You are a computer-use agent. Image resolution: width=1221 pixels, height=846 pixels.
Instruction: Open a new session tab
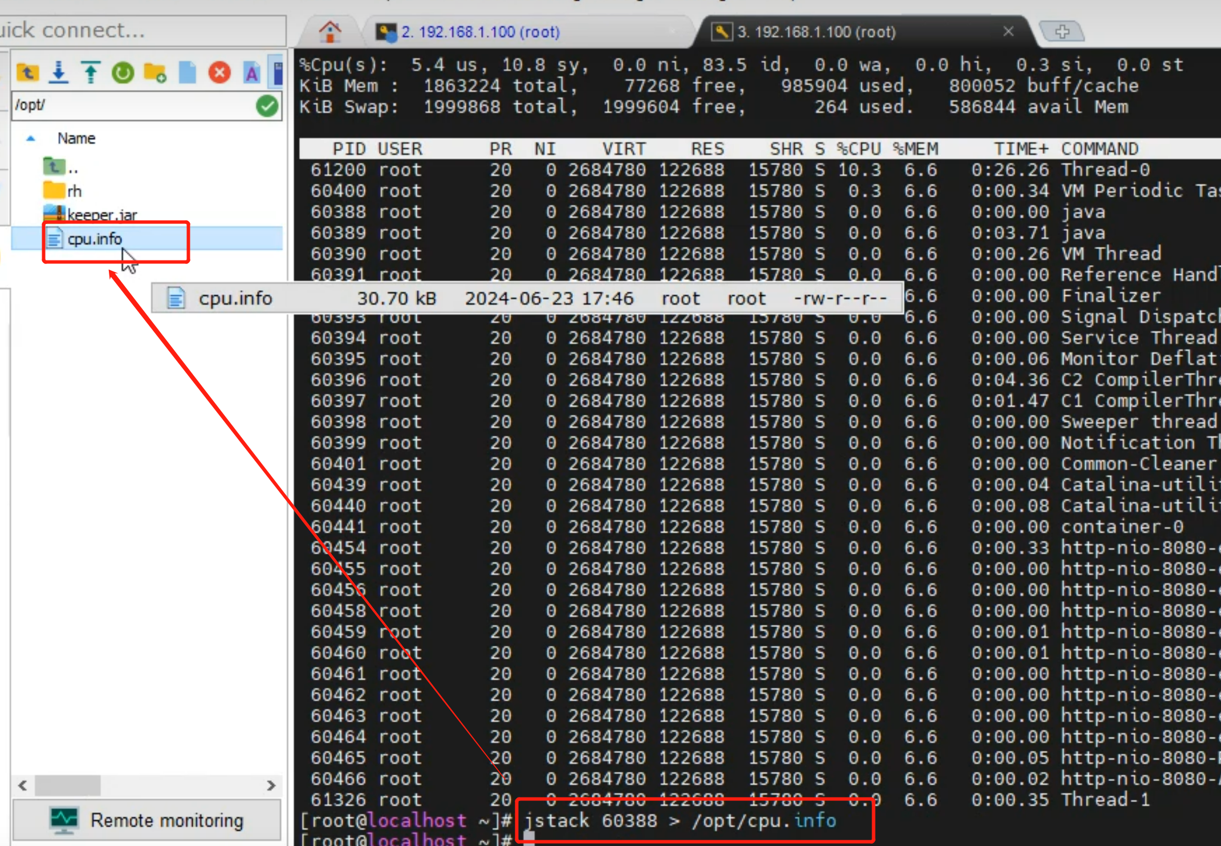1061,31
